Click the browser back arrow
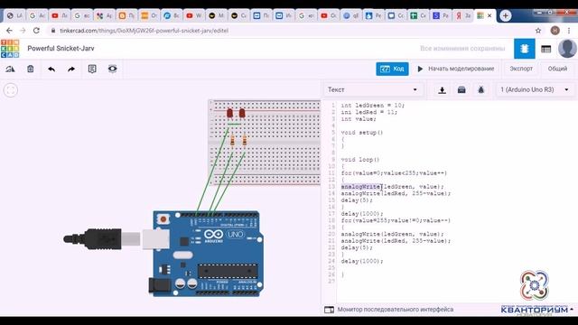The width and height of the screenshot is (578, 325). [9, 31]
